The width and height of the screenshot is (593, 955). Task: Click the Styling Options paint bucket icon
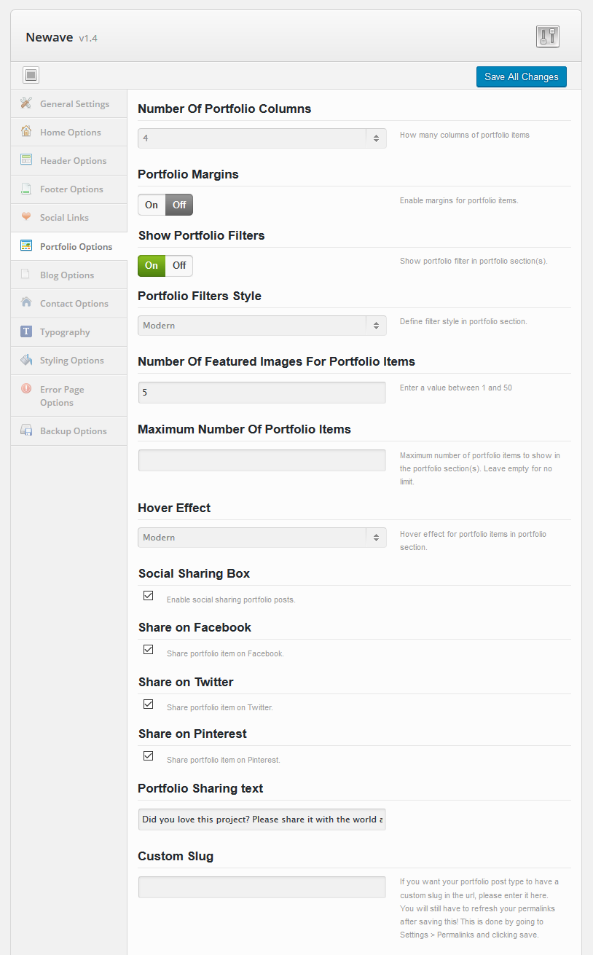click(26, 360)
